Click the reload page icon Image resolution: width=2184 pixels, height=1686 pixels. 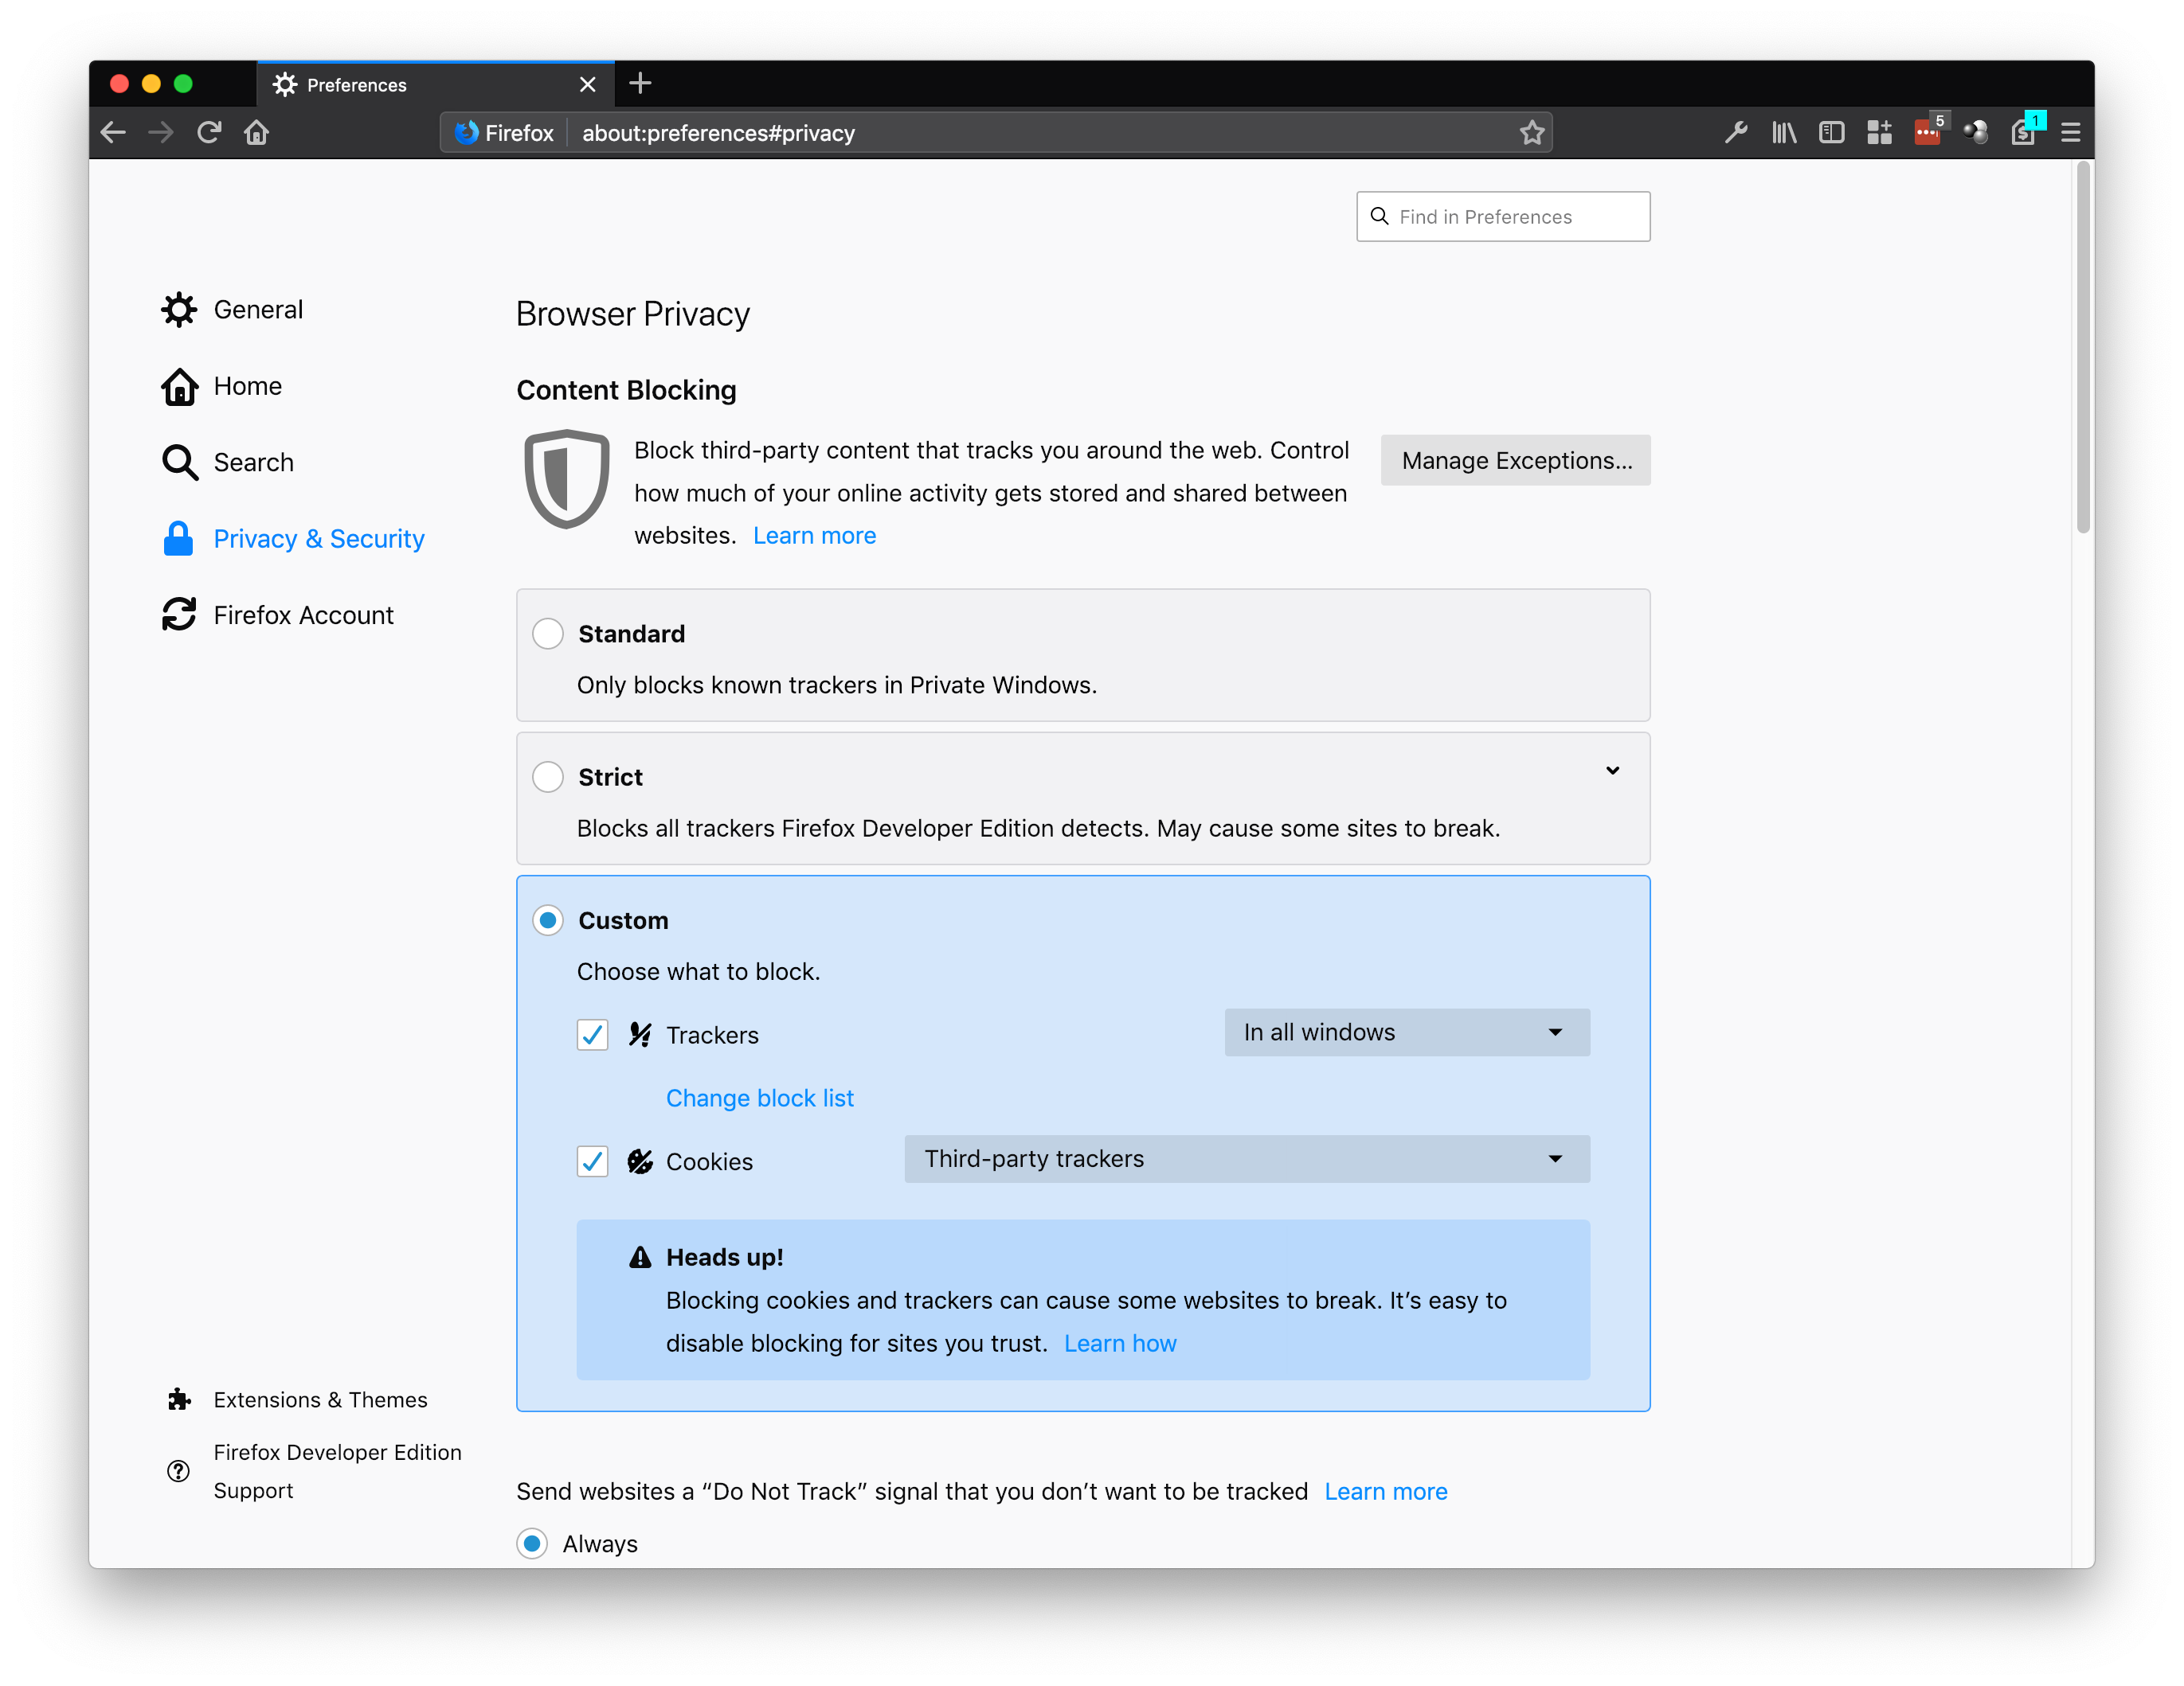tap(209, 132)
